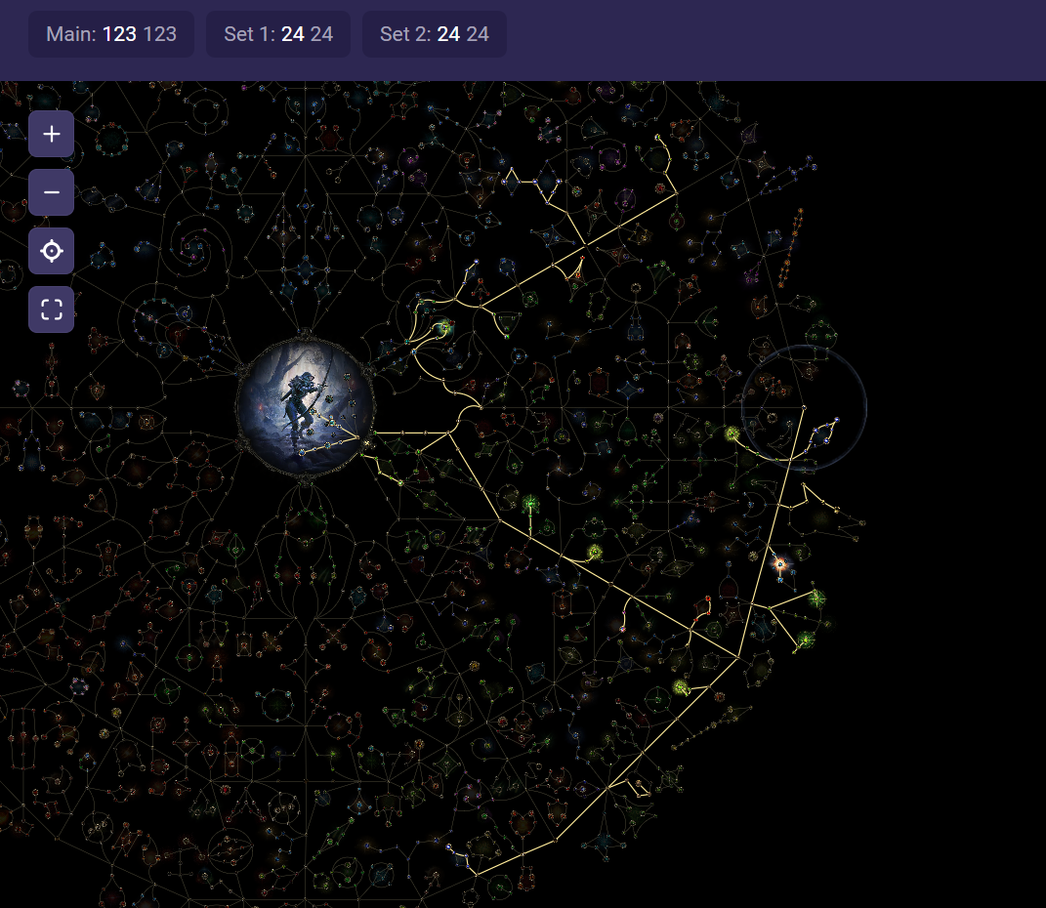Zoom in with the plus button
The width and height of the screenshot is (1046, 908).
tap(51, 134)
